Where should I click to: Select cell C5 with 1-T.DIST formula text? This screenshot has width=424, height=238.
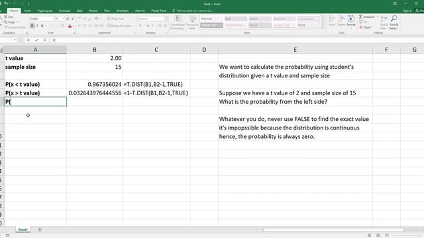click(x=156, y=93)
